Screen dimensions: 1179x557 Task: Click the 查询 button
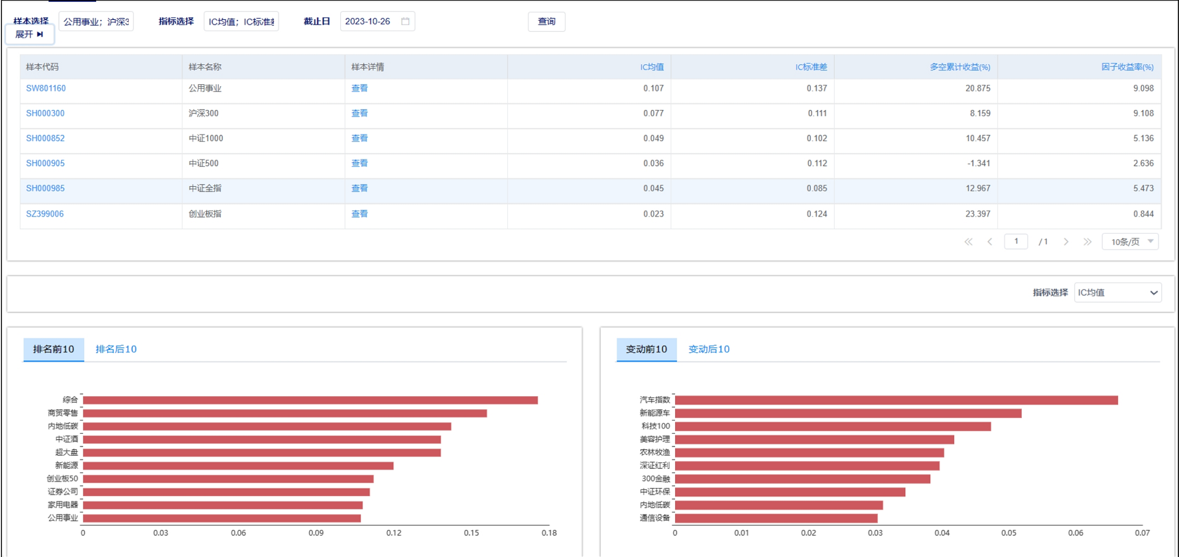point(546,21)
